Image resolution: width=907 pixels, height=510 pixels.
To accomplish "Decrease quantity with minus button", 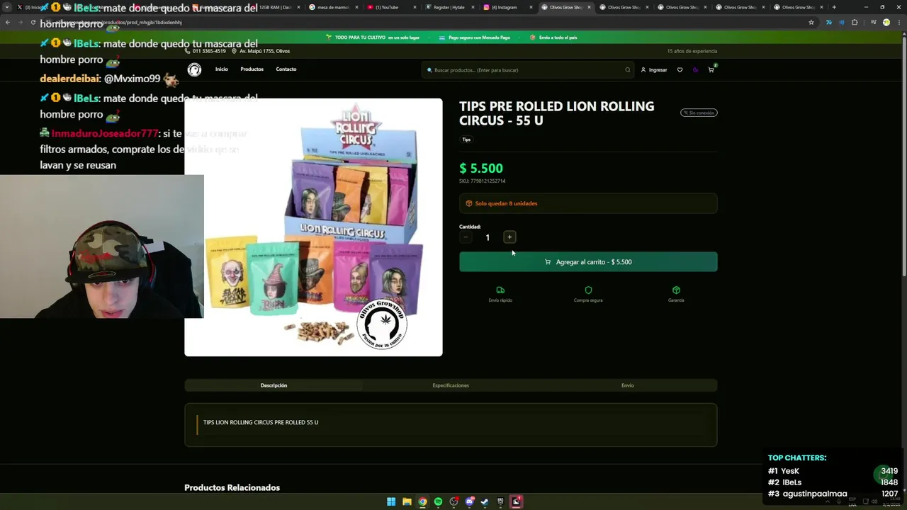I will coord(466,237).
